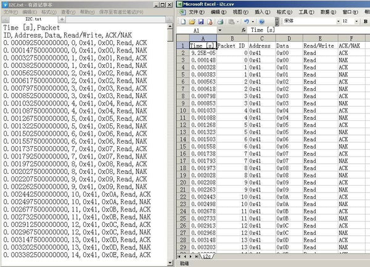Select column A header in Excel
Viewport: 370px width, 267px height.
tap(203, 38)
